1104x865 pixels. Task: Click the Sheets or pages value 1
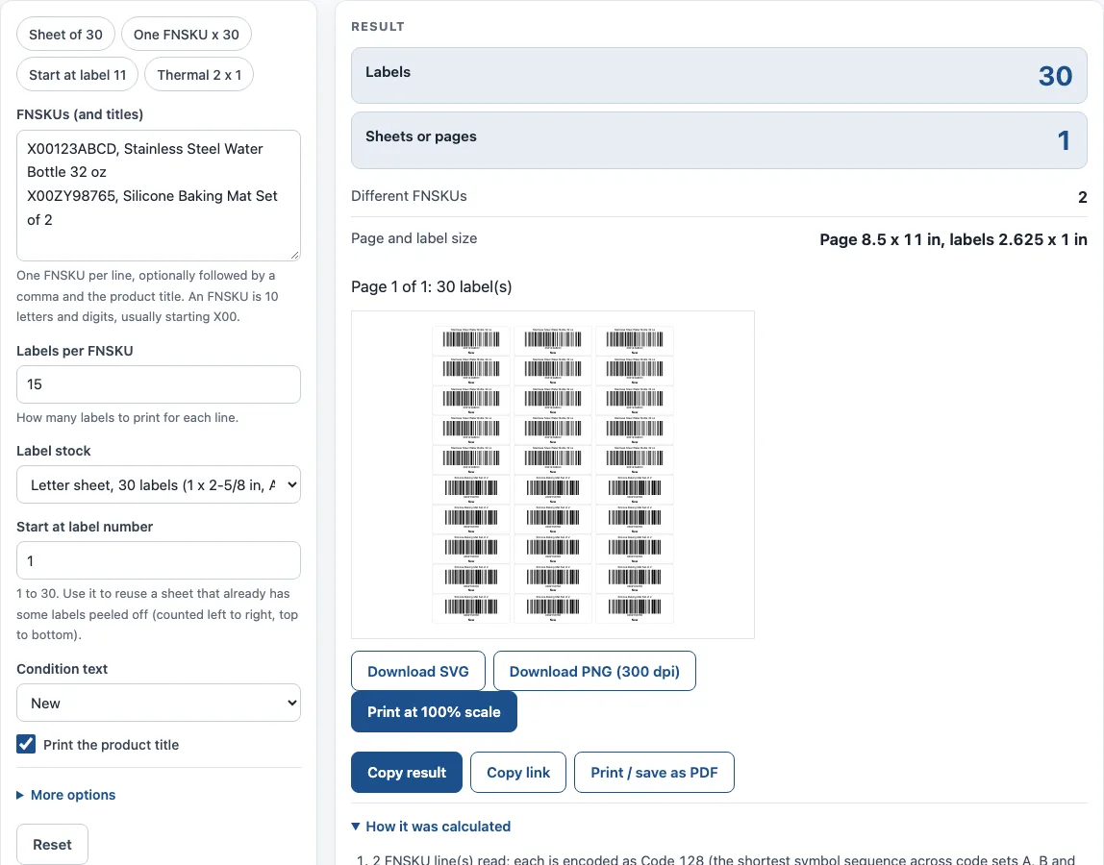point(1064,140)
